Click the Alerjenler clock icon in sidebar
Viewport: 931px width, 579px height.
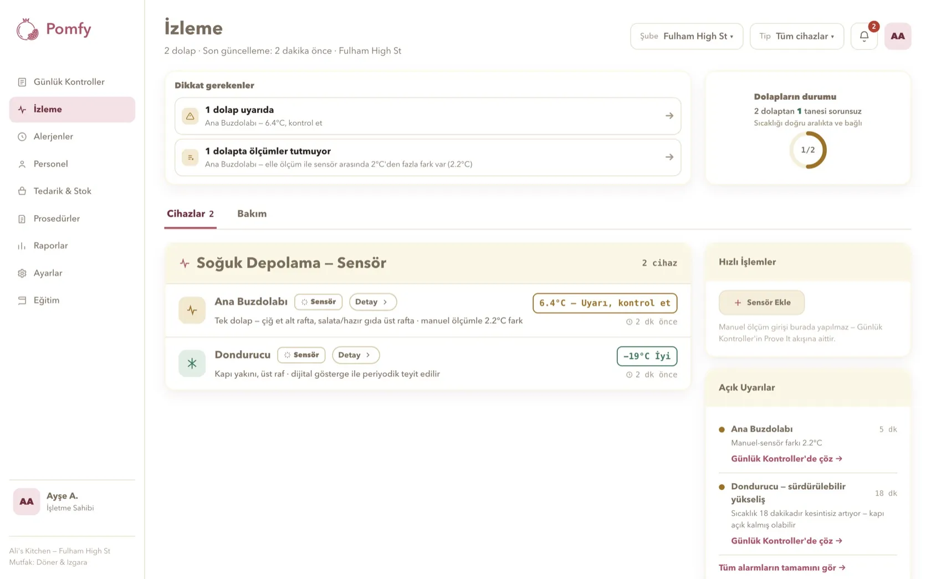pyautogui.click(x=22, y=137)
